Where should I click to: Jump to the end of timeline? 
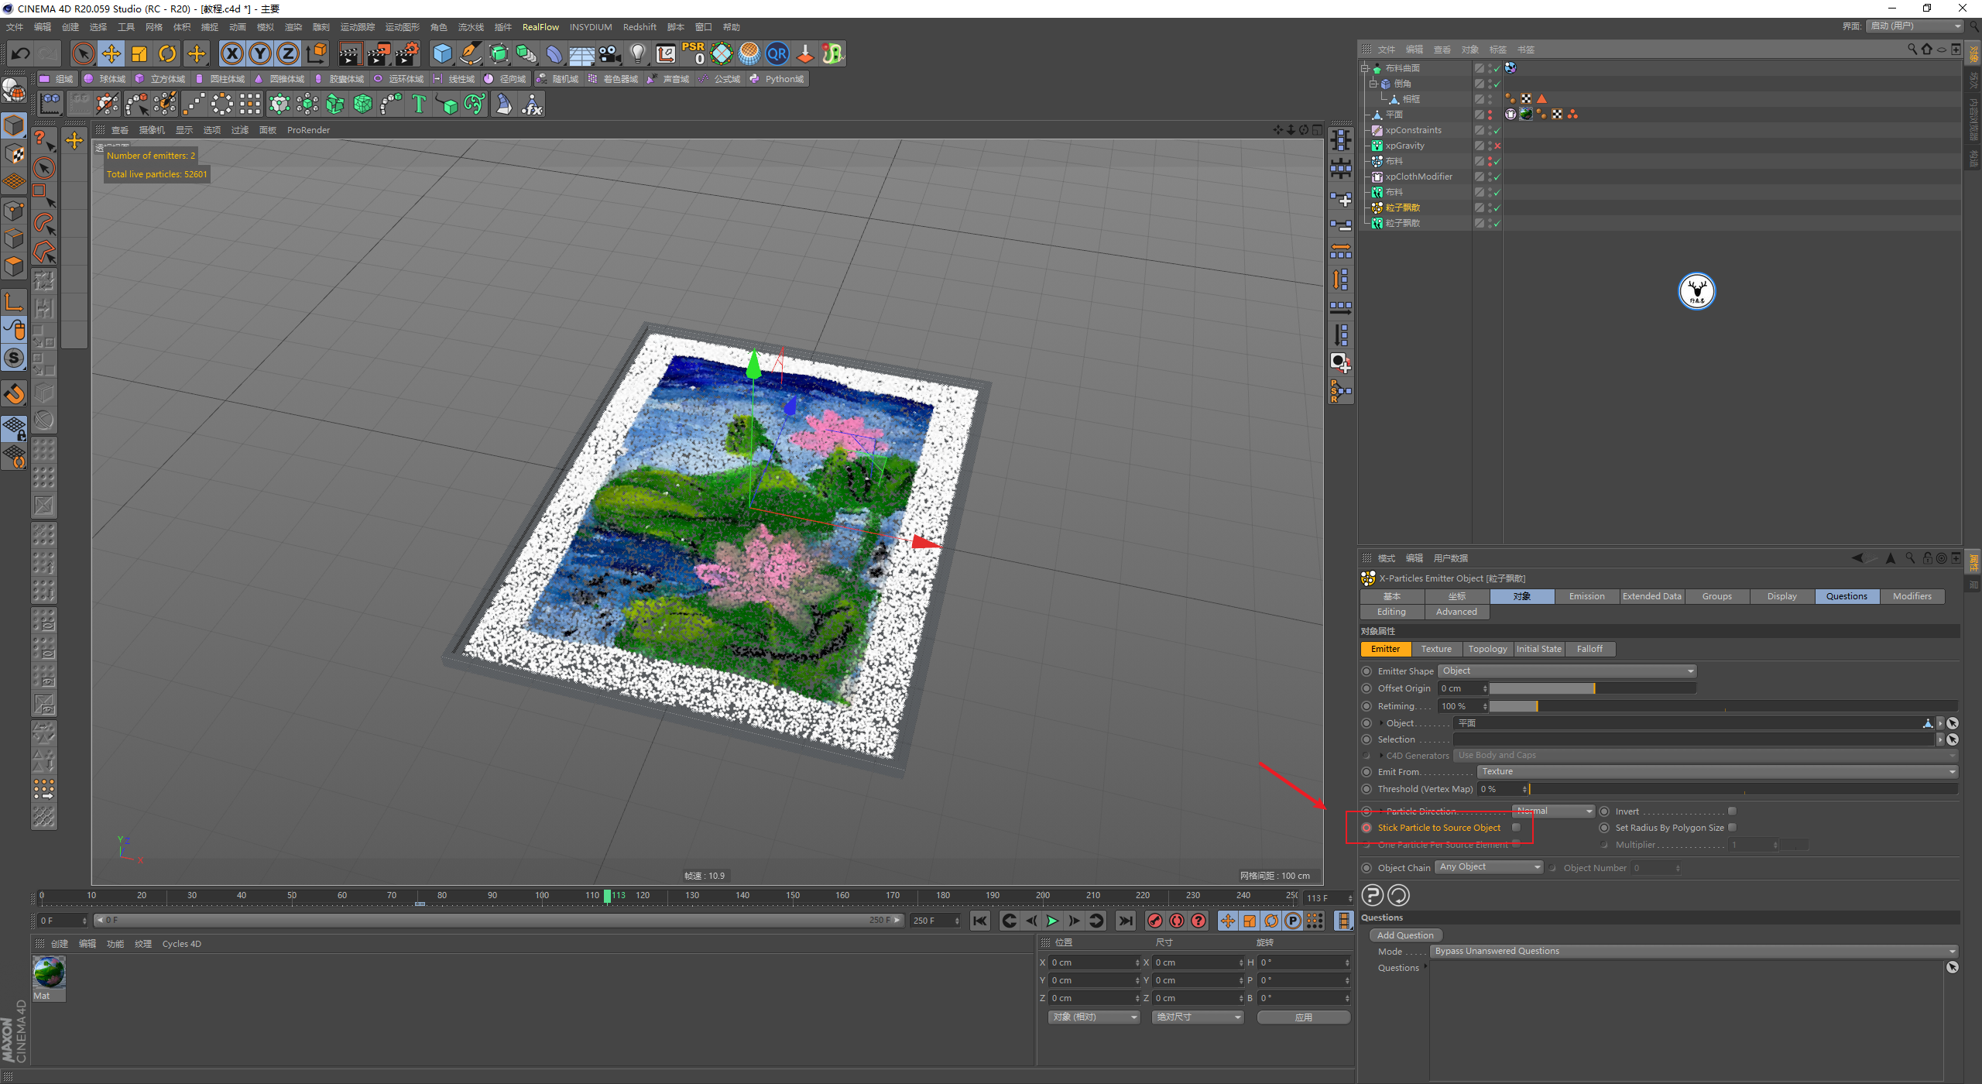[x=1126, y=921]
